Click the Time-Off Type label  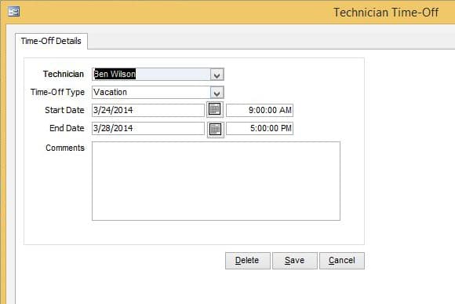pyautogui.click(x=57, y=92)
